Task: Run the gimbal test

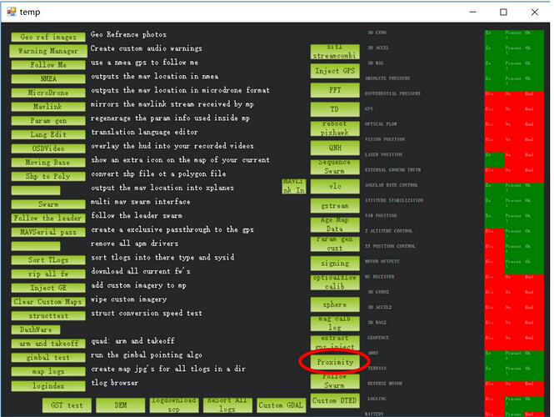Action: click(x=48, y=358)
